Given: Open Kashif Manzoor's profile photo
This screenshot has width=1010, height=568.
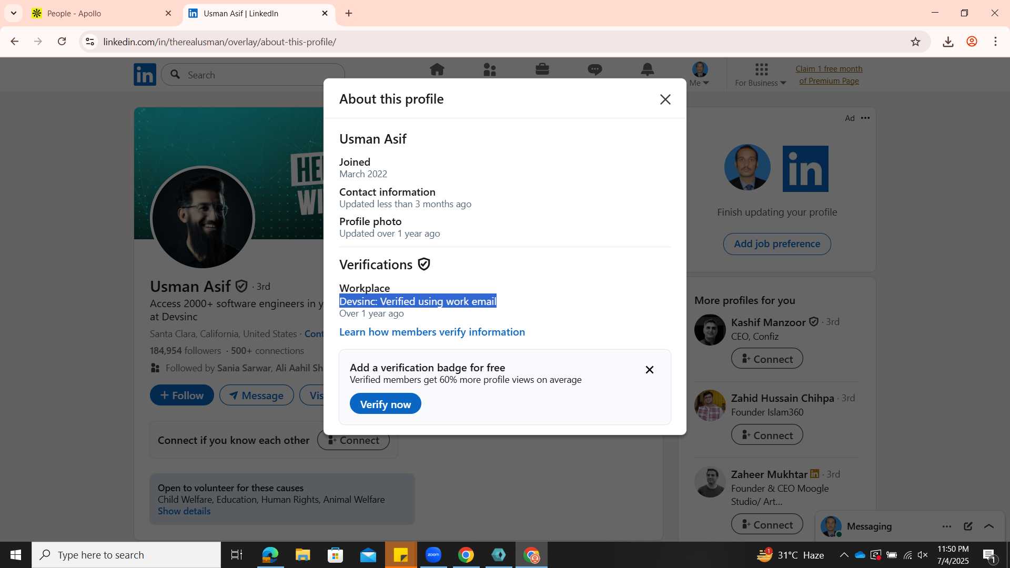Looking at the screenshot, I should click(710, 330).
